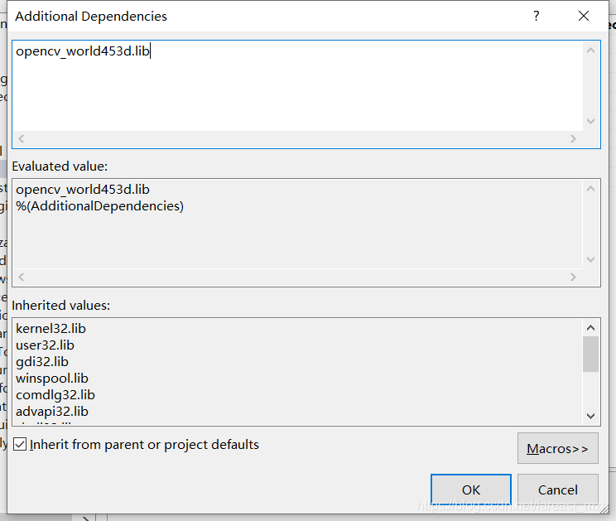616x521 pixels.
Task: Open the Macros>> panel
Action: [557, 448]
